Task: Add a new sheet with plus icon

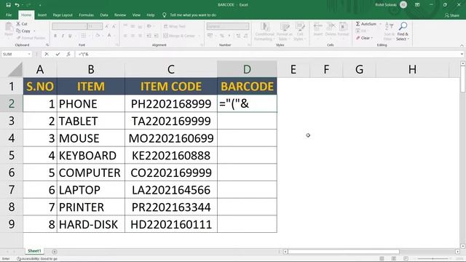Action: click(55, 252)
